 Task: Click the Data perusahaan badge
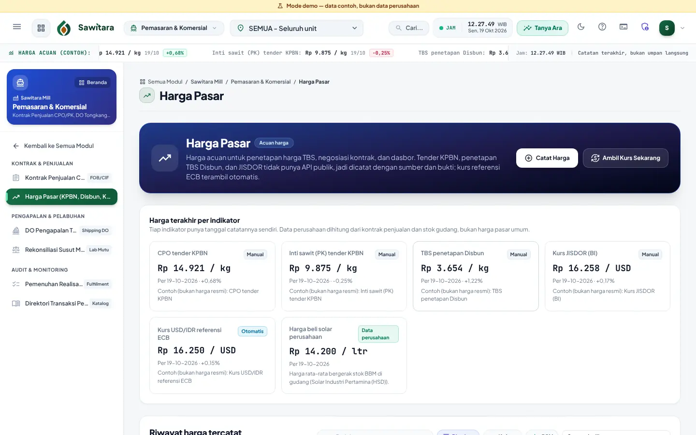click(x=378, y=334)
